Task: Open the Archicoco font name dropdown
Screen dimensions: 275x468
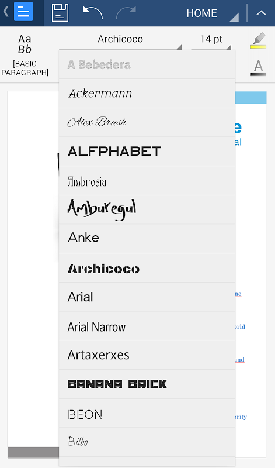Action: coord(120,39)
